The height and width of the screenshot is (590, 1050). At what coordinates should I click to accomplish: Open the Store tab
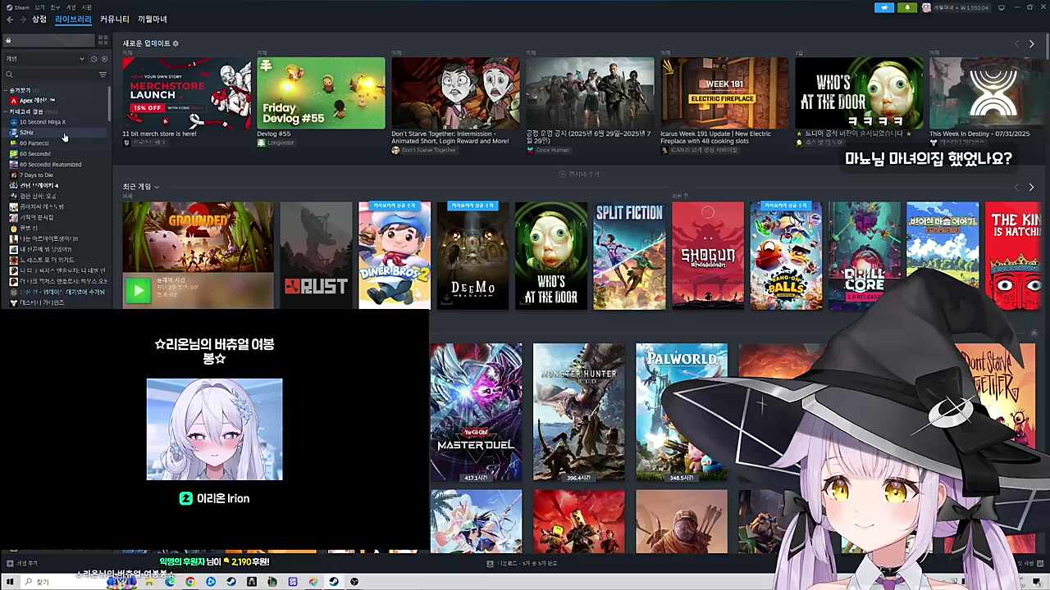(x=39, y=20)
